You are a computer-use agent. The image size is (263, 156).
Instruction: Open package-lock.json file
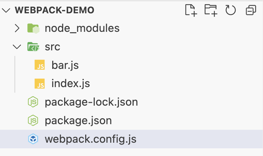[x=92, y=102]
